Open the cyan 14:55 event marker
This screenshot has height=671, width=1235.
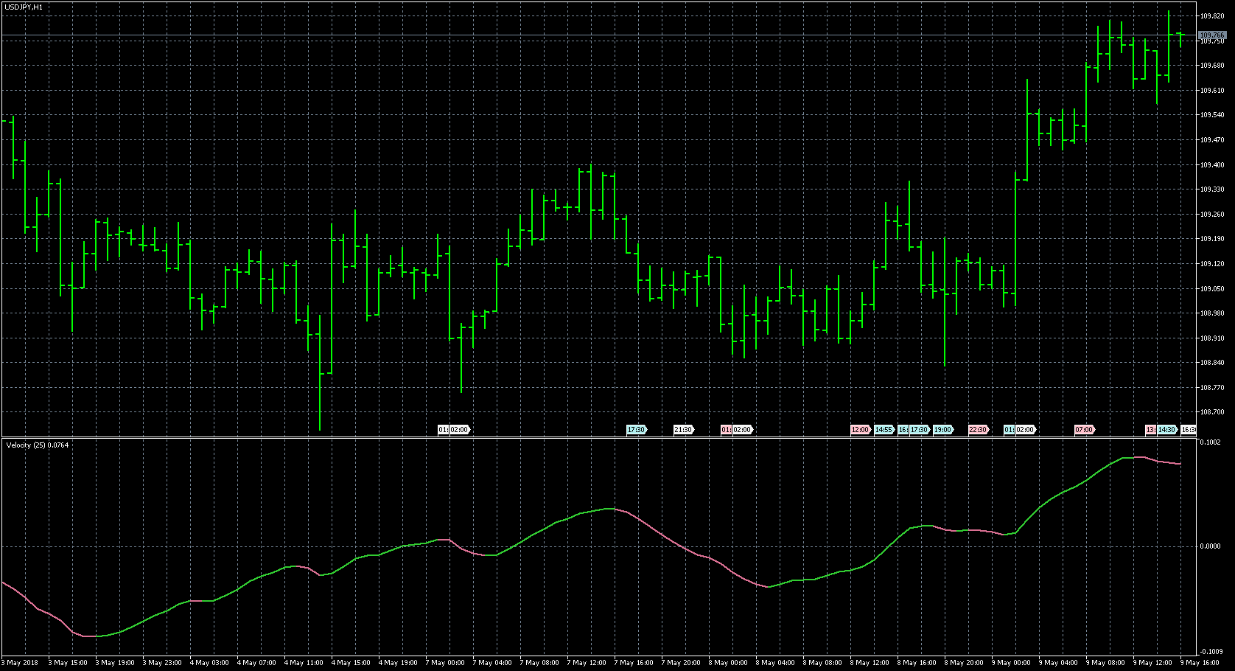[884, 430]
